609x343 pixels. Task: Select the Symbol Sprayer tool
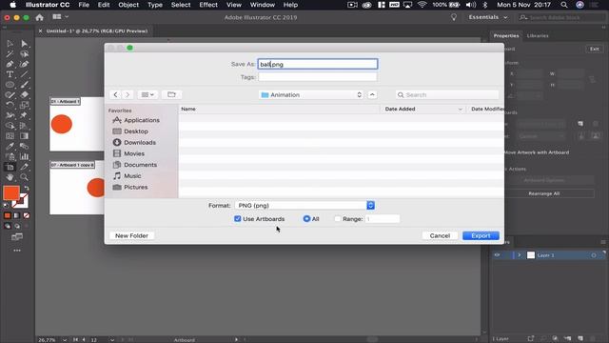[x=10, y=156]
